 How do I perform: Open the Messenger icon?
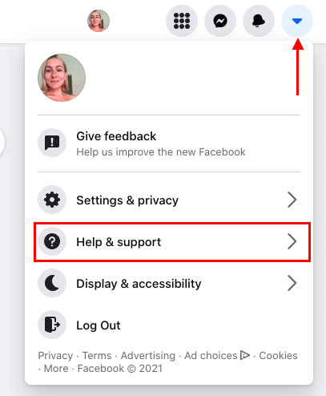click(x=220, y=21)
